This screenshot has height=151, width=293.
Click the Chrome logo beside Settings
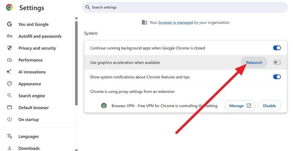(9, 8)
